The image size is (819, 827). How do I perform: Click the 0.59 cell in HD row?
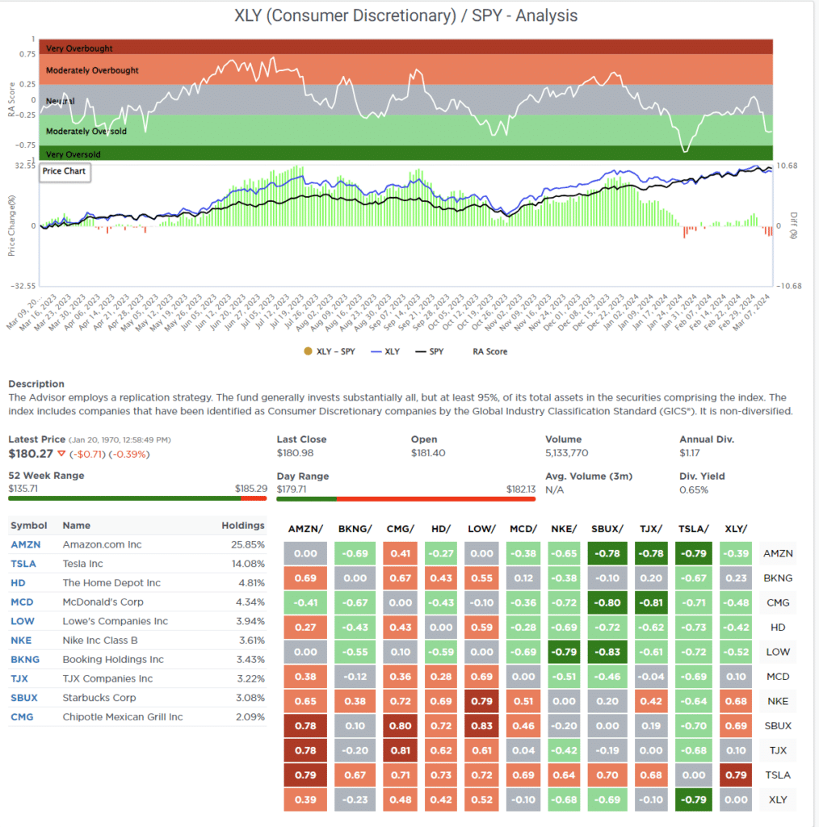(x=481, y=628)
